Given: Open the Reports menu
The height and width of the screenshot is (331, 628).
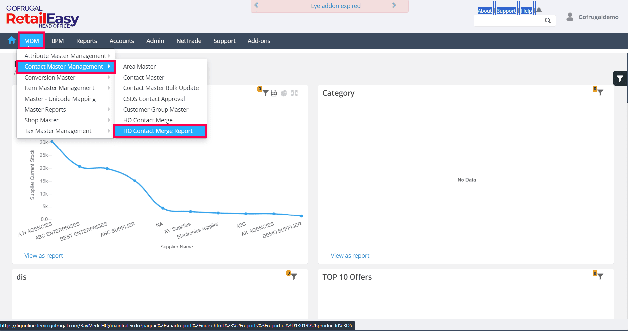Looking at the screenshot, I should 87,41.
